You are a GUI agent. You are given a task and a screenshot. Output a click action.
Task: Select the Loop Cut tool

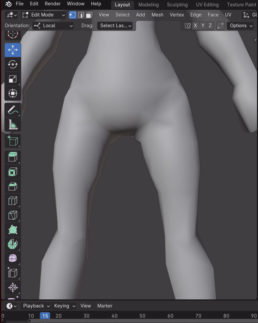[13, 201]
